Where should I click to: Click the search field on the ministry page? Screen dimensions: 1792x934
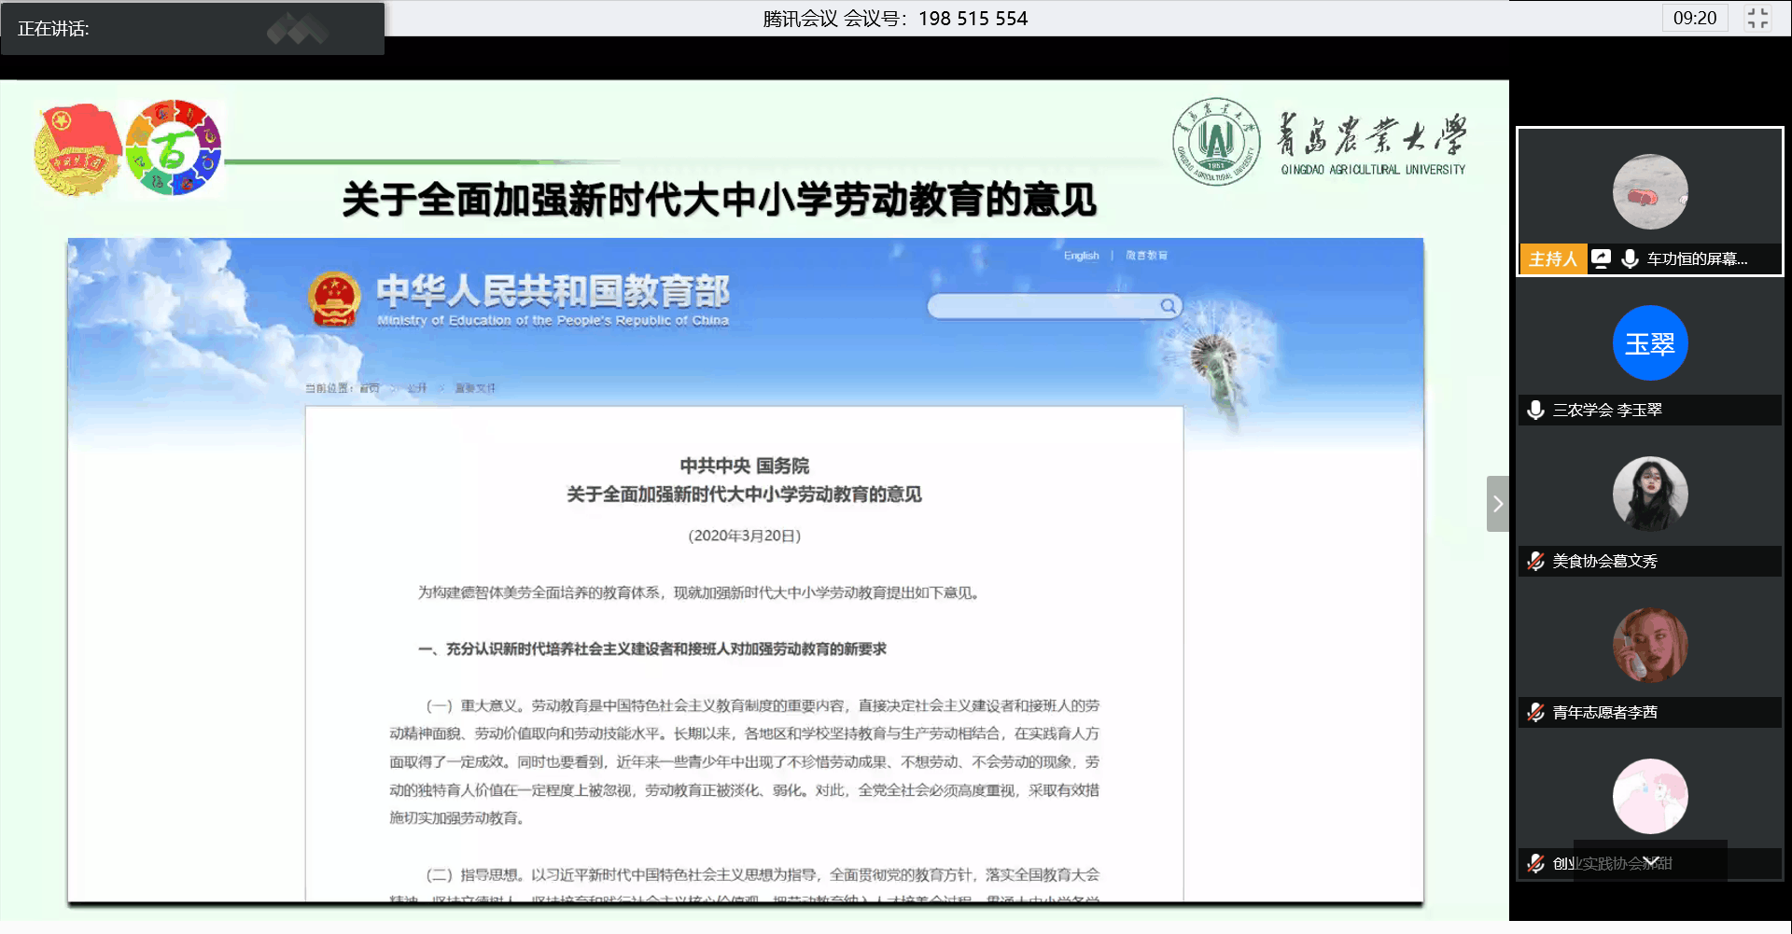(1055, 306)
